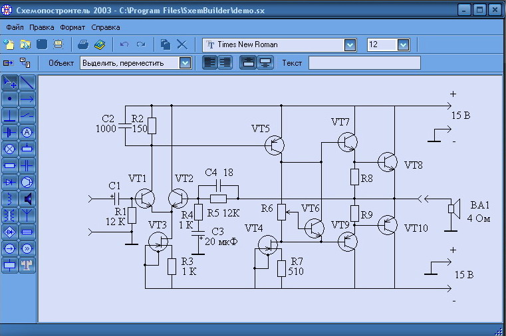Click the VT3 transistor label
The height and width of the screenshot is (336, 506).
[158, 225]
